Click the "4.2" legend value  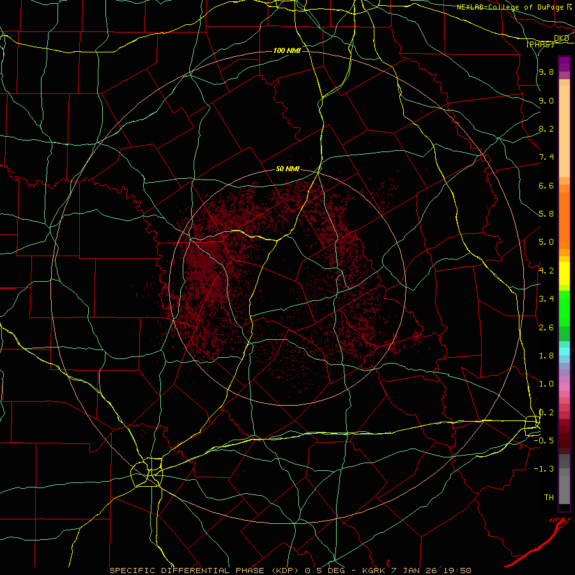tap(546, 271)
